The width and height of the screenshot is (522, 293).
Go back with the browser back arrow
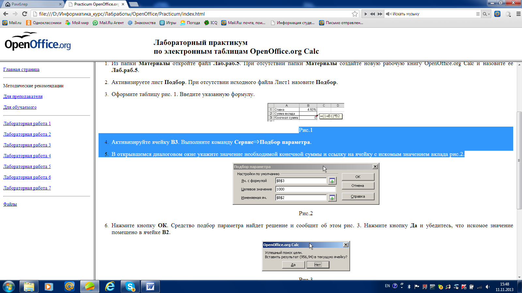point(6,14)
